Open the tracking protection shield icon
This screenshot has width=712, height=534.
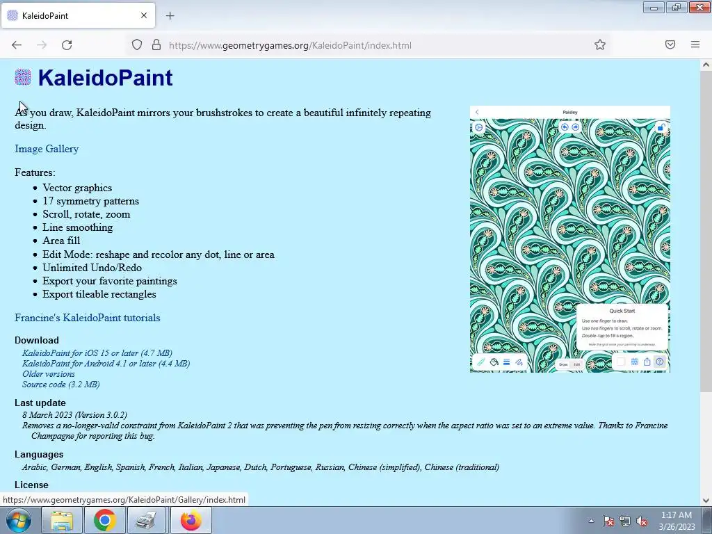coord(137,45)
